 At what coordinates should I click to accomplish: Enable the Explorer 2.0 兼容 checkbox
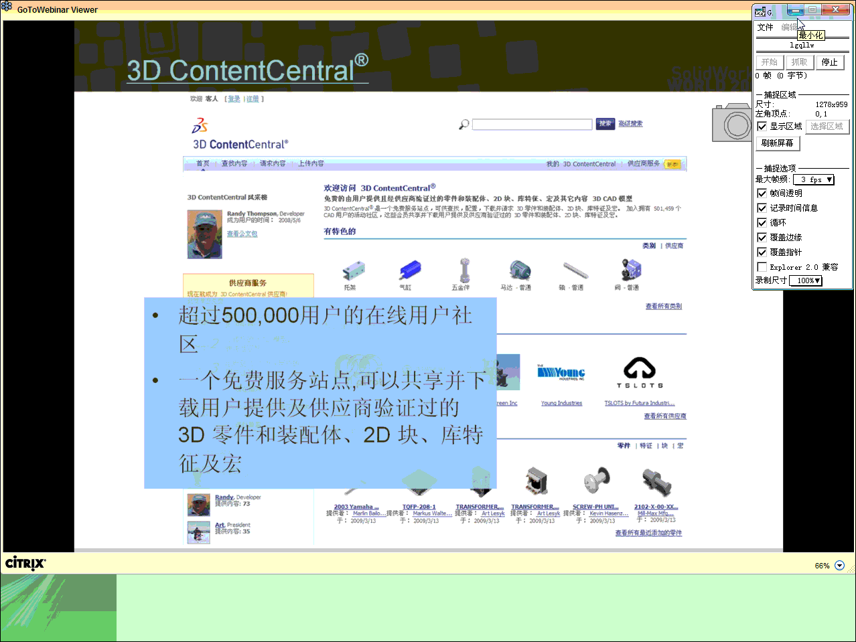point(762,266)
